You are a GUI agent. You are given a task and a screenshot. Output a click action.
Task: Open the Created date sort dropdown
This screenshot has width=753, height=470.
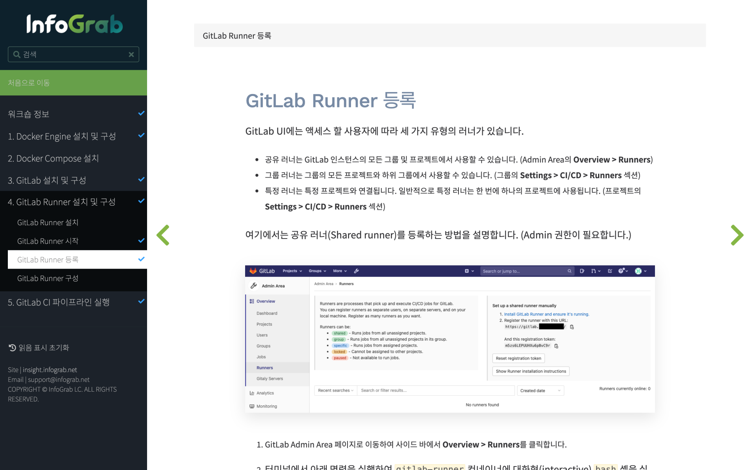pyautogui.click(x=540, y=390)
